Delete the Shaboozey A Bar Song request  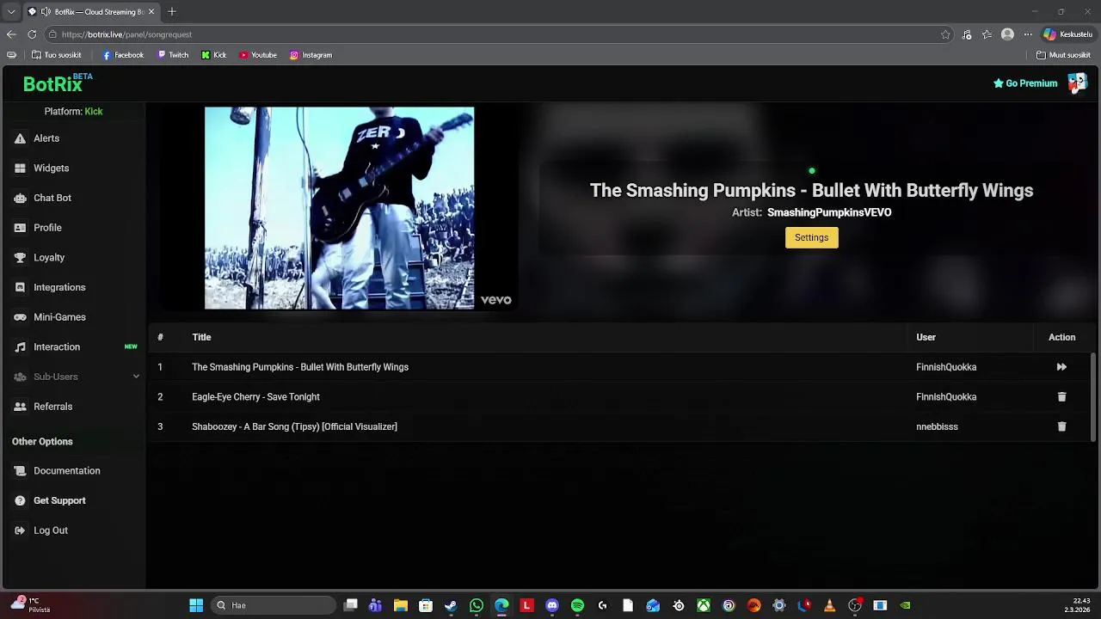[x=1061, y=426]
